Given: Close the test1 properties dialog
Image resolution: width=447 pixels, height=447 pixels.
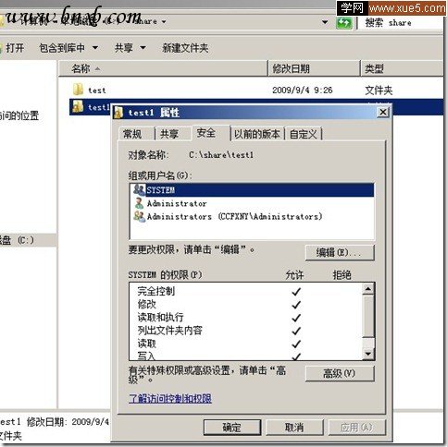Looking at the screenshot, I should coord(383,112).
